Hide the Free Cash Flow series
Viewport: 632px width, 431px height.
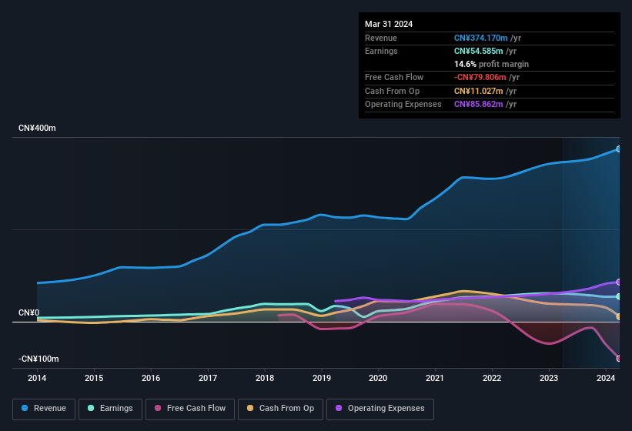tap(190, 409)
